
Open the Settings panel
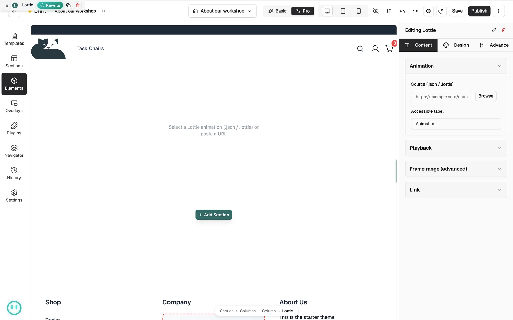click(x=14, y=196)
